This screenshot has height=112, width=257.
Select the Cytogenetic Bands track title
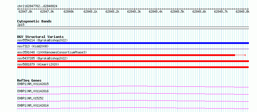click(34, 21)
